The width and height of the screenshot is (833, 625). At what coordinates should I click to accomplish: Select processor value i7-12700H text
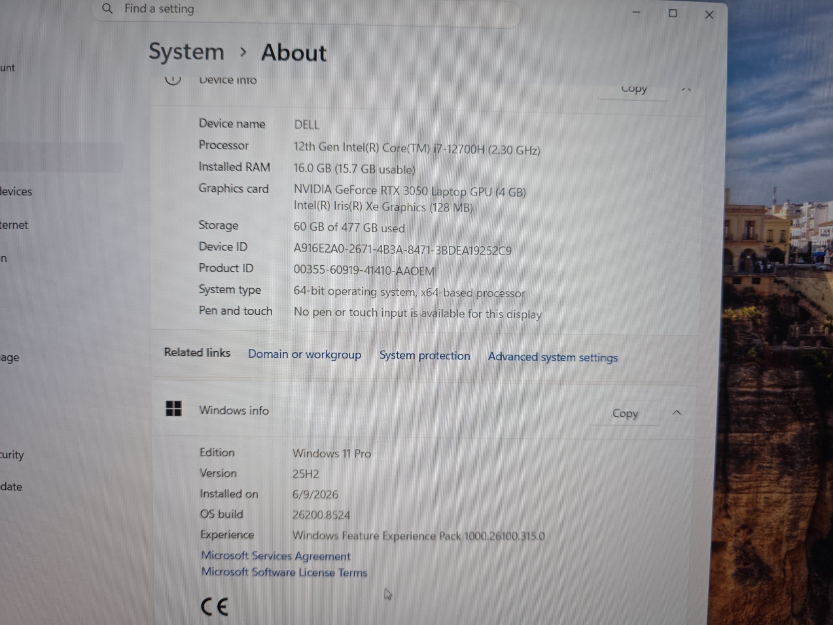[416, 148]
